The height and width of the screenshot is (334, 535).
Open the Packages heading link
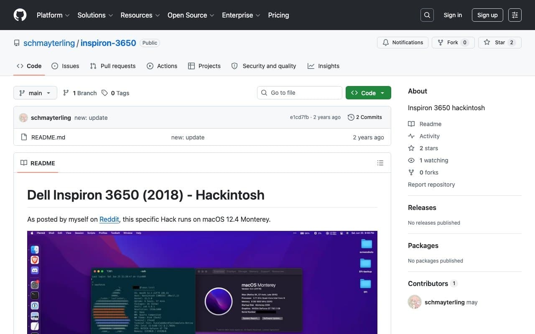(423, 245)
